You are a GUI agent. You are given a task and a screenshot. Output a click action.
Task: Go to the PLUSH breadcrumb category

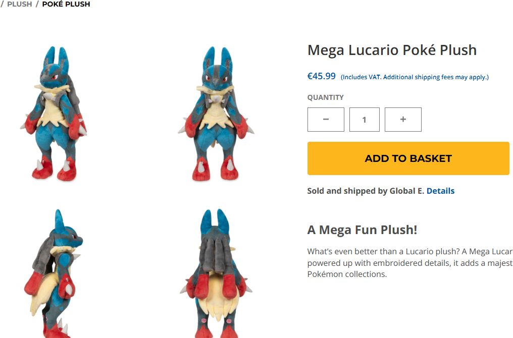pos(20,4)
